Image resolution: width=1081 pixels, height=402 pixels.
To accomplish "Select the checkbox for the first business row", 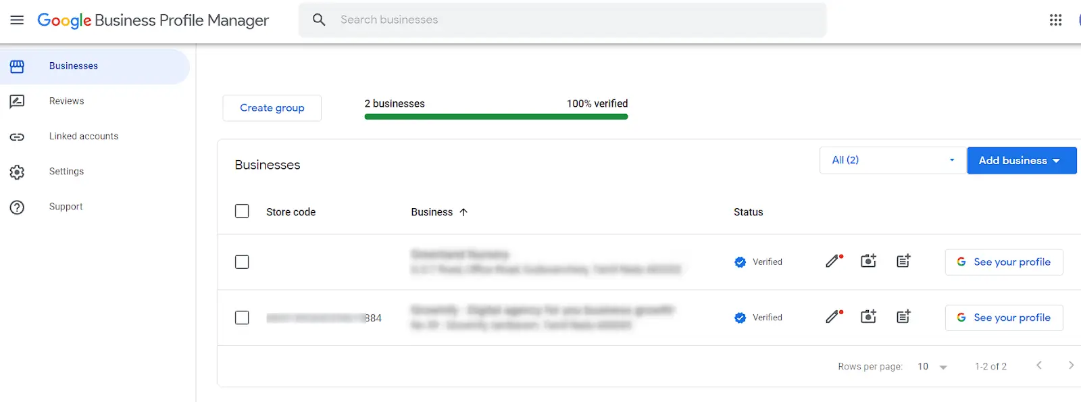I will coord(242,261).
